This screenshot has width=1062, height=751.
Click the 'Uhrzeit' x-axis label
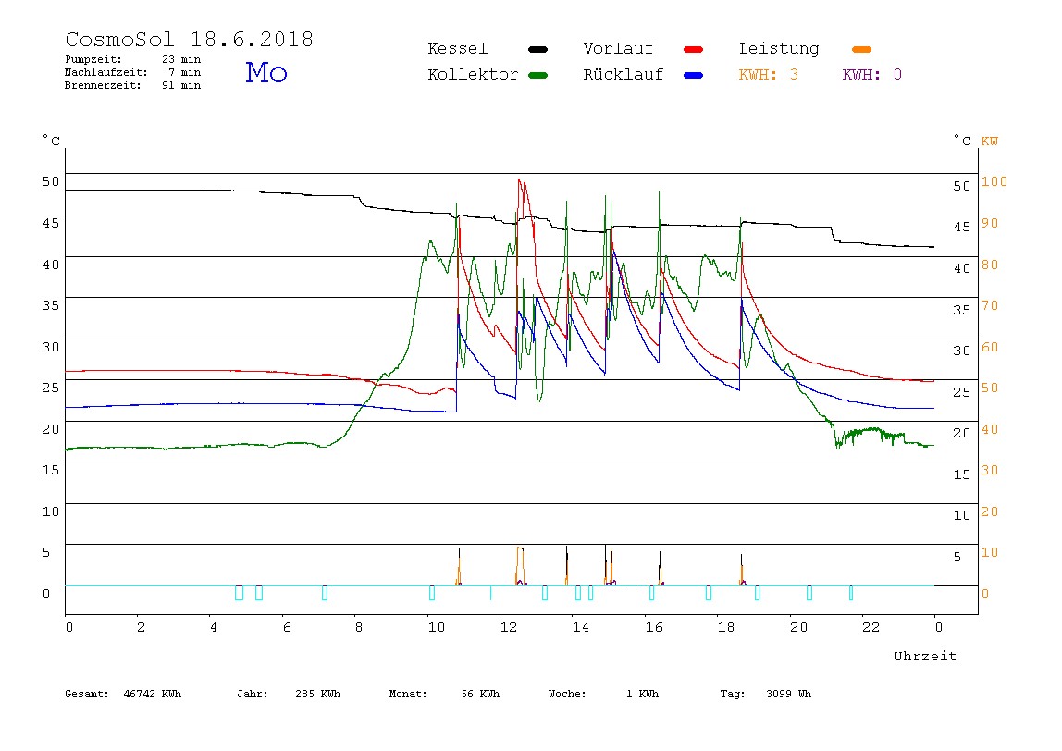pos(925,656)
